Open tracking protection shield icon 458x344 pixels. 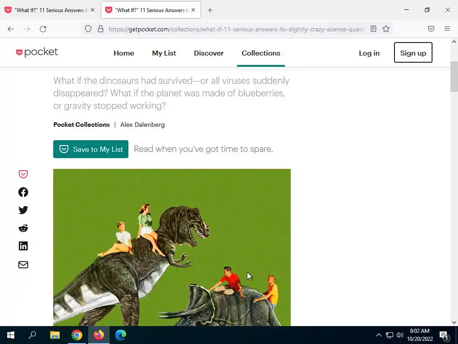point(88,29)
